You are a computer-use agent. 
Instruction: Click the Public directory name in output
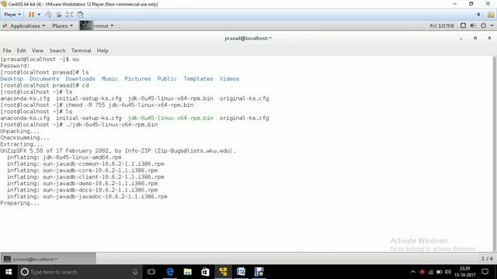[x=167, y=79]
